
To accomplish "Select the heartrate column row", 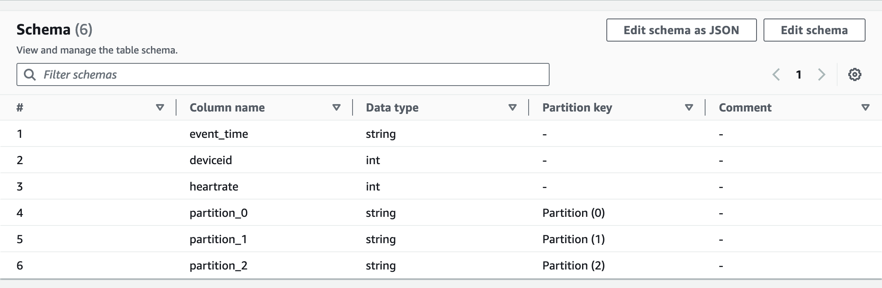I will coord(214,186).
